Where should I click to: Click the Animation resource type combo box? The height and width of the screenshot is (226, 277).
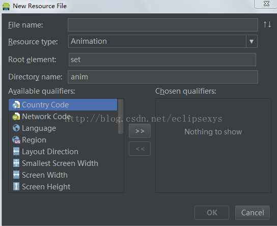pos(163,41)
